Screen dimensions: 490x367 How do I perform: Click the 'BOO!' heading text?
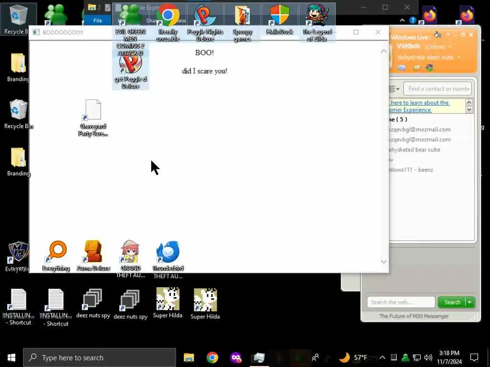(205, 53)
